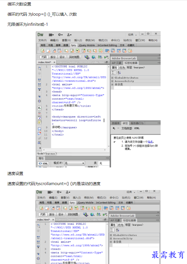Select 属性 button in upper tag inspector

tap(115, 68)
